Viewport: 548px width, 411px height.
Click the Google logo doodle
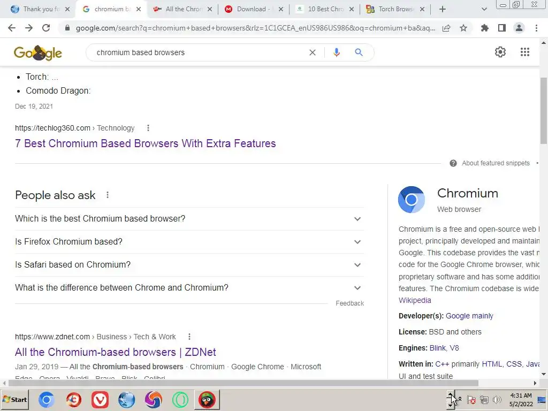(x=38, y=53)
